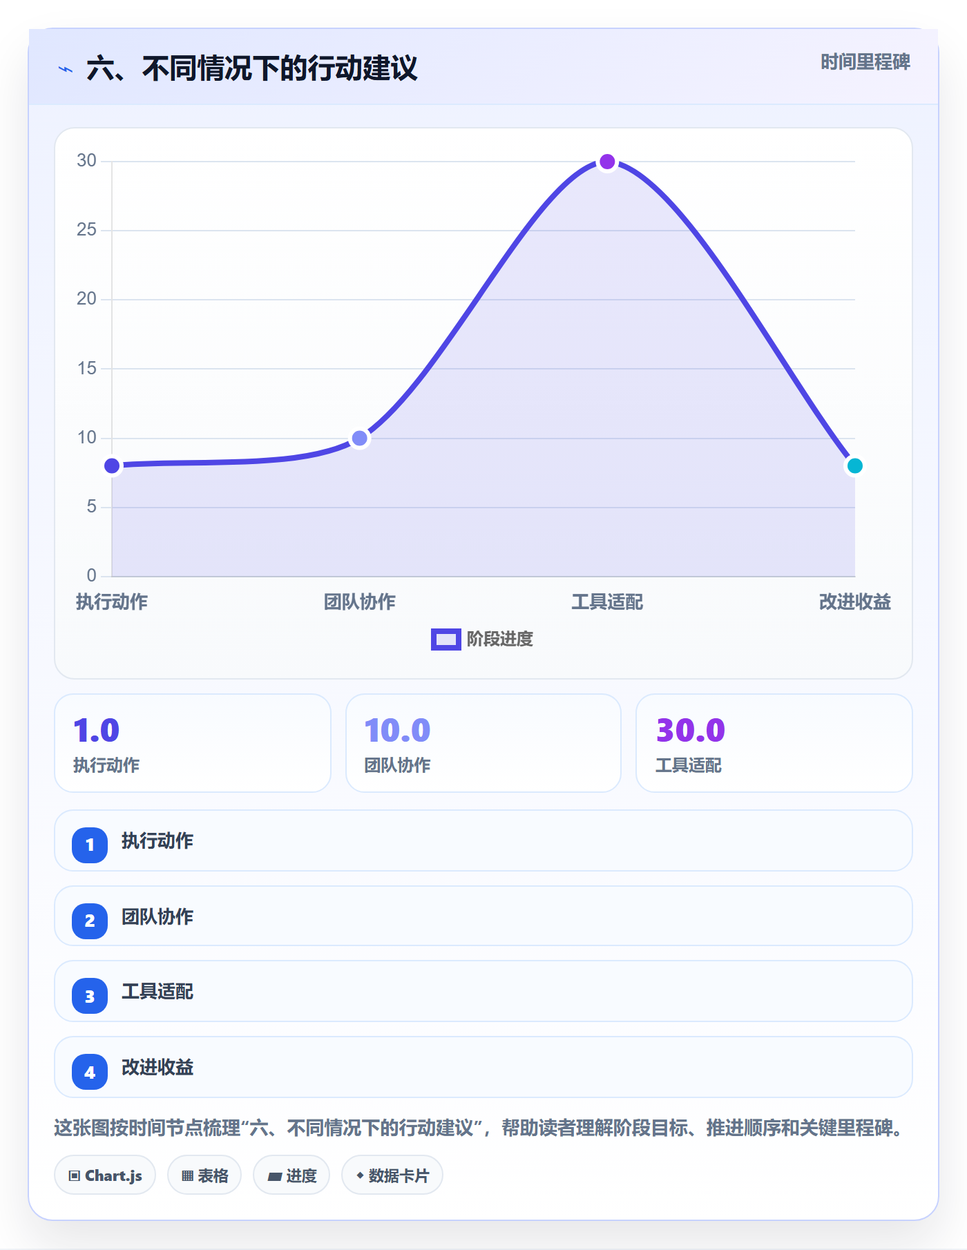
Task: Click the 工具适配 x-axis label
Action: click(x=607, y=602)
